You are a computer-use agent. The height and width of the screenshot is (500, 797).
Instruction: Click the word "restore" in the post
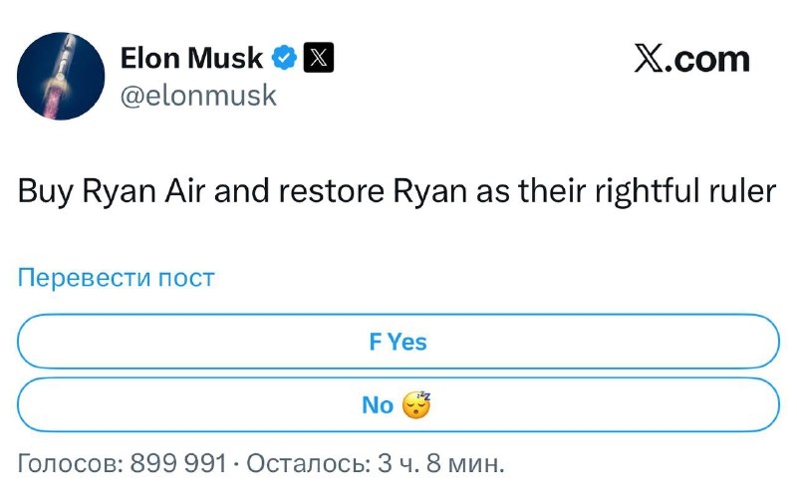tap(325, 192)
